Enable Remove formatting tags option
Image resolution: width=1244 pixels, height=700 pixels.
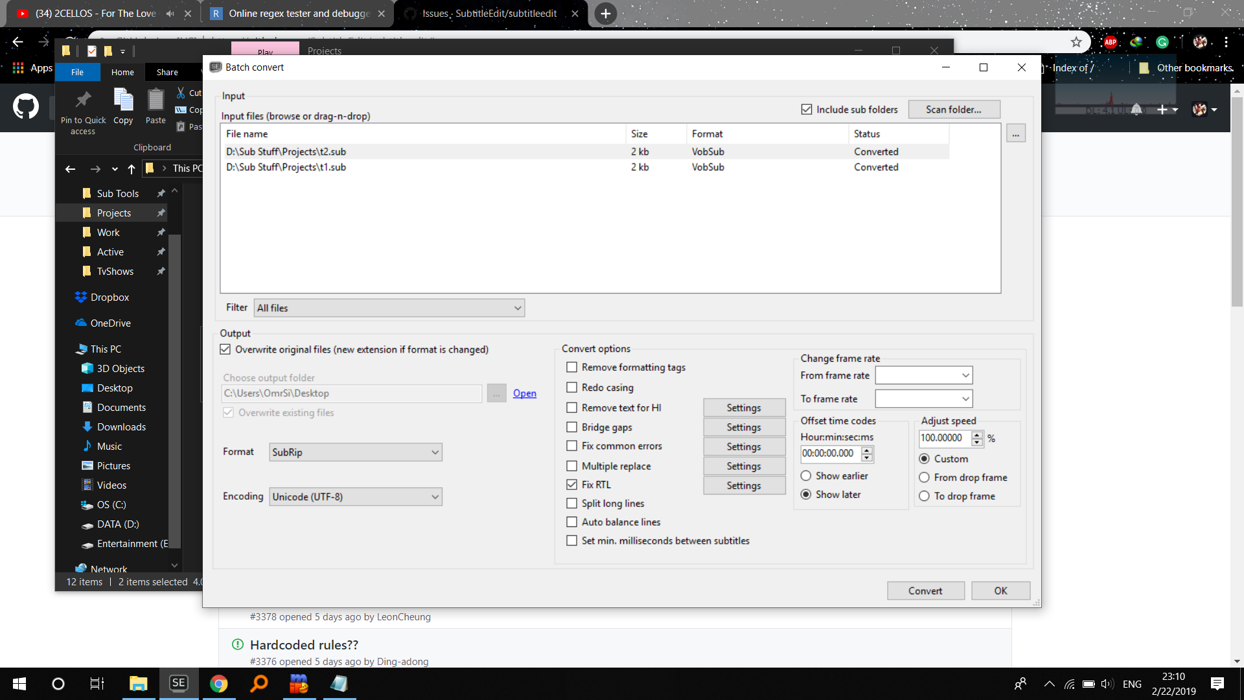pyautogui.click(x=571, y=367)
